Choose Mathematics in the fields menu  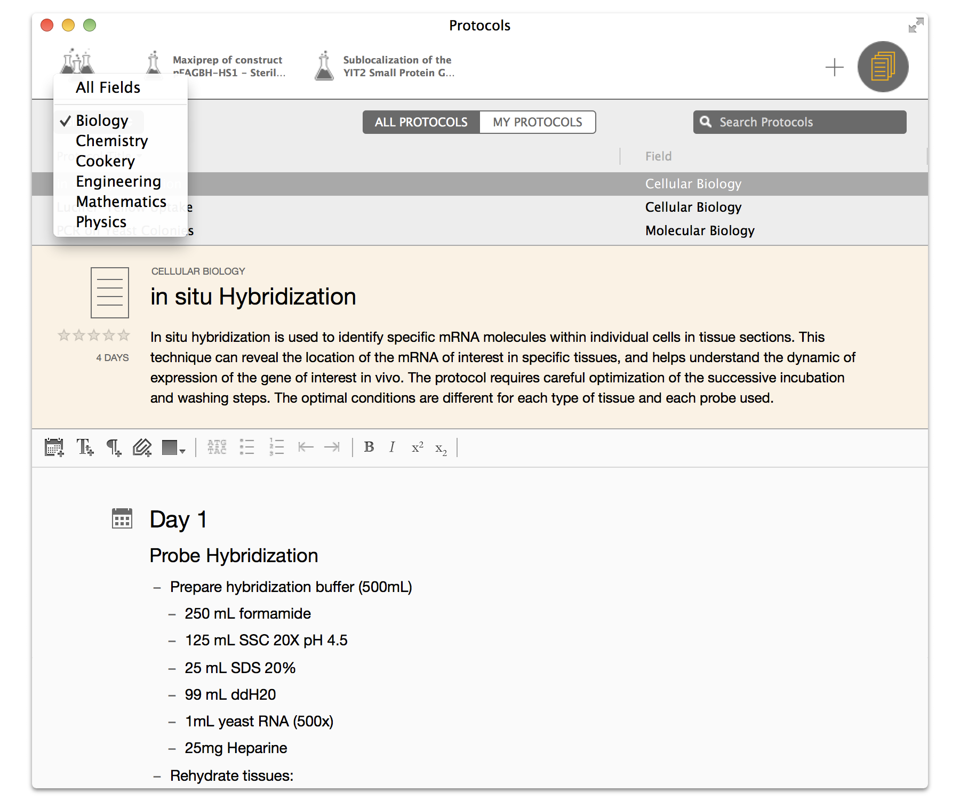point(121,202)
